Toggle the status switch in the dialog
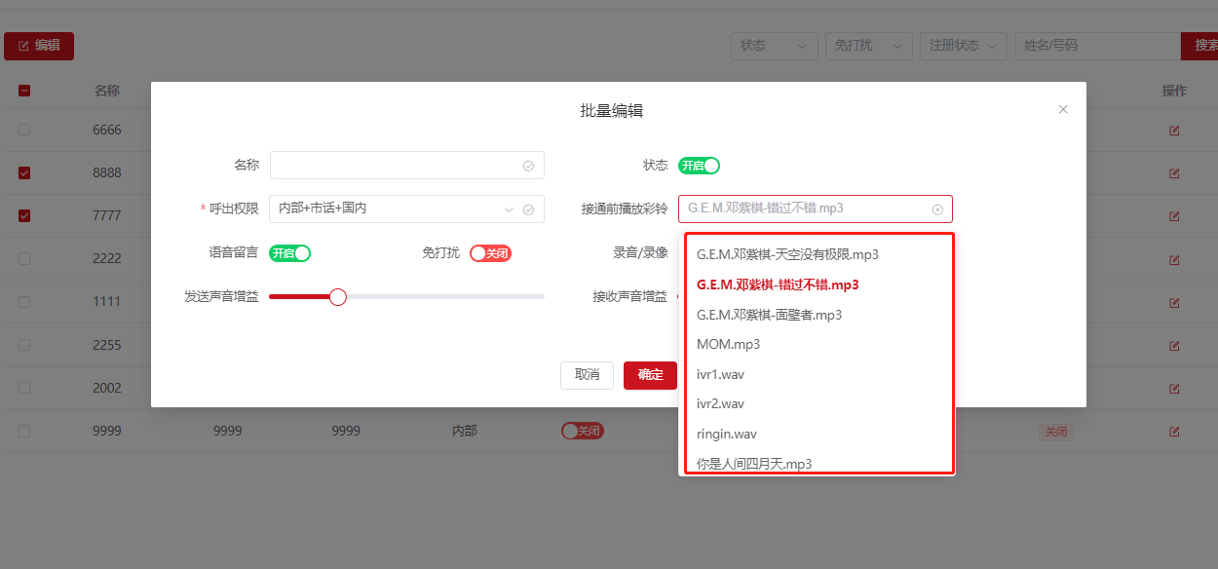The width and height of the screenshot is (1218, 569). (699, 166)
